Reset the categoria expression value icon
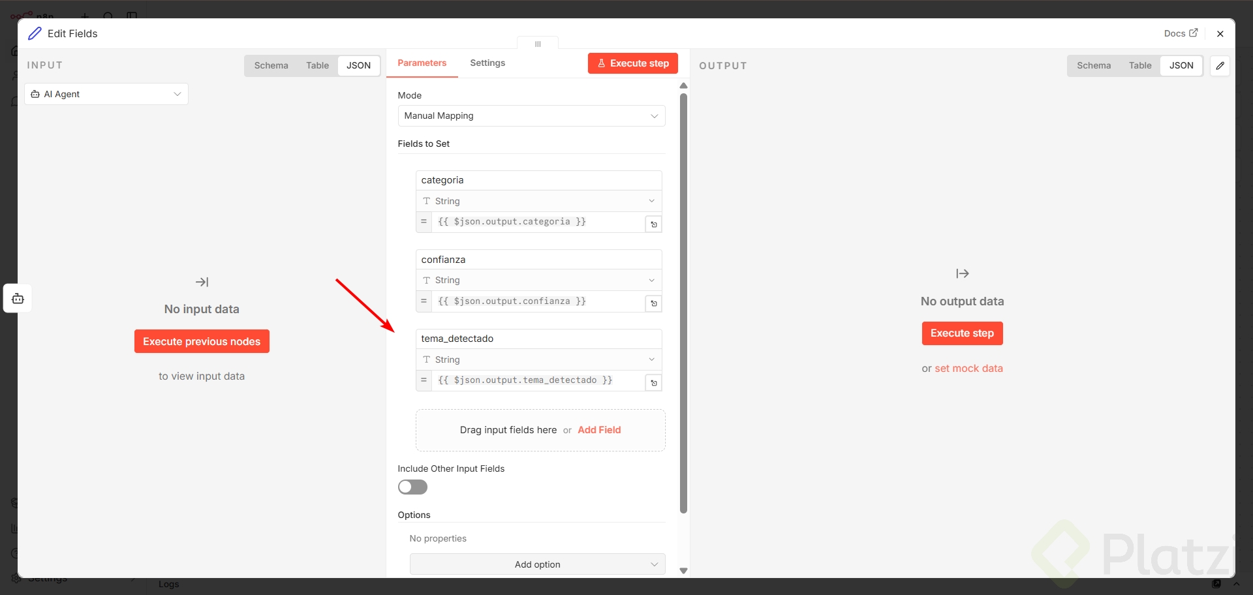The width and height of the screenshot is (1253, 595). tap(653, 224)
